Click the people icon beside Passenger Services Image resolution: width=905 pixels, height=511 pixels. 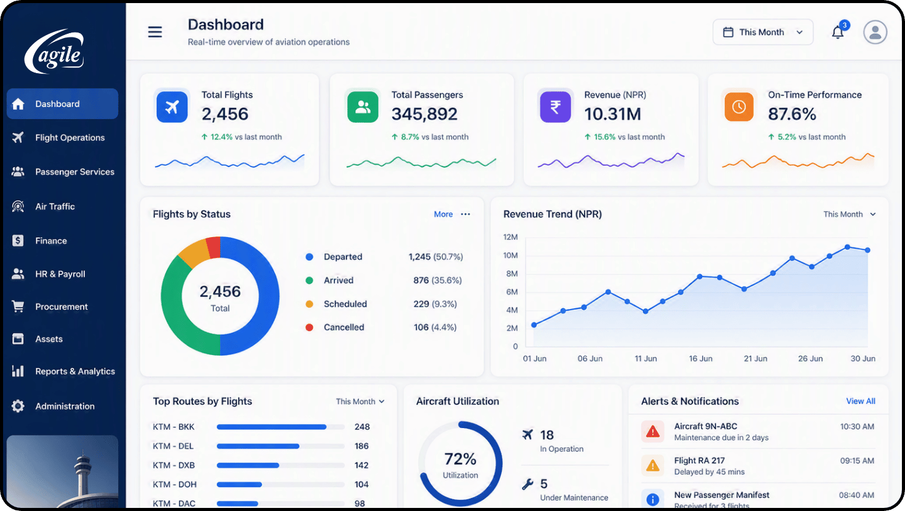click(18, 172)
